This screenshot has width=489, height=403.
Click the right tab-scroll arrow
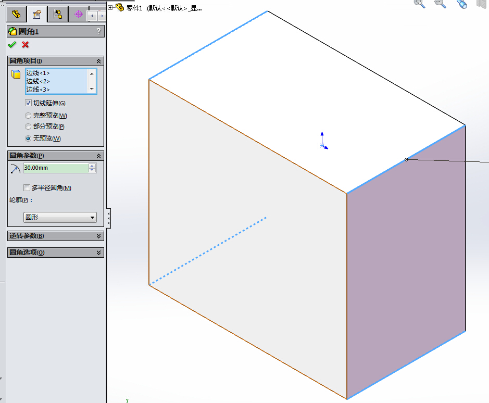pos(102,16)
